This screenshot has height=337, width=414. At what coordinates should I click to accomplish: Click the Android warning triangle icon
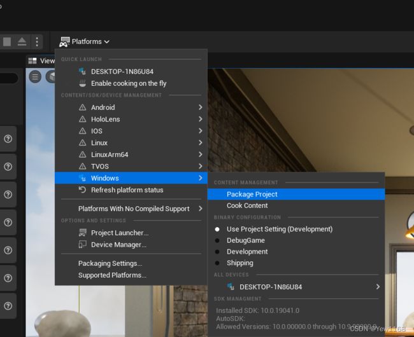pyautogui.click(x=83, y=107)
